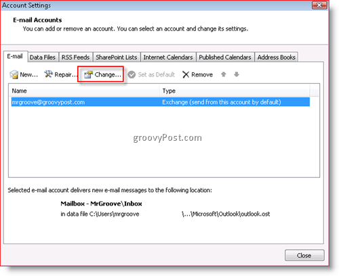339x276 pixels.
Task: Click the New... label text
Action: coord(29,74)
